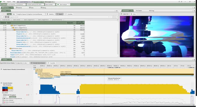
Task: Switch to the Debug tab
Action: [x=43, y=7]
